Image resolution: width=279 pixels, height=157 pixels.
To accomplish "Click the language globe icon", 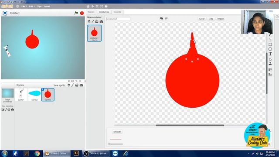I will (17, 6).
